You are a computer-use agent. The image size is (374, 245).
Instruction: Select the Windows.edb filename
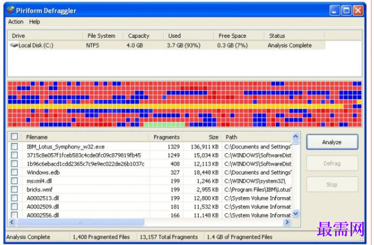(x=43, y=172)
